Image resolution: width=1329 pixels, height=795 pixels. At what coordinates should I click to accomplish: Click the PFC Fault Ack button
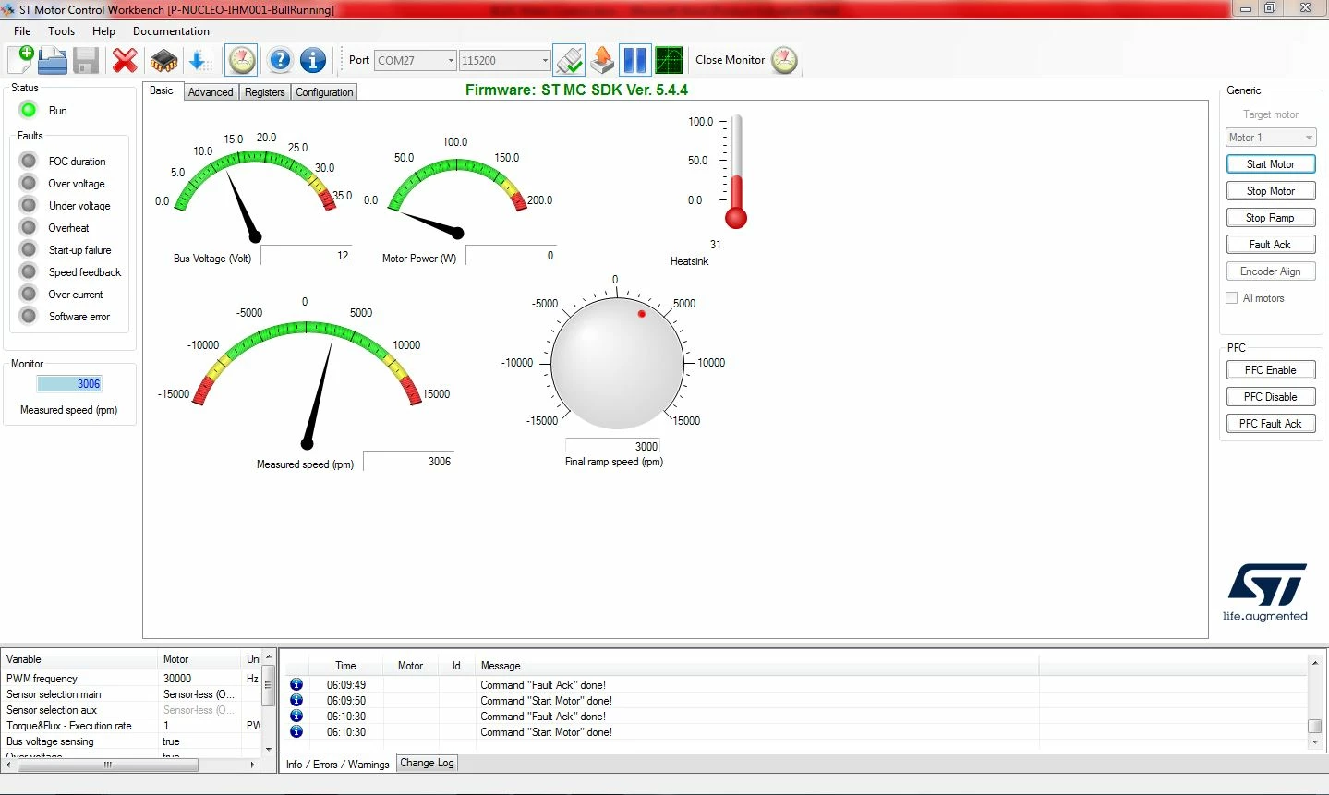(x=1271, y=424)
